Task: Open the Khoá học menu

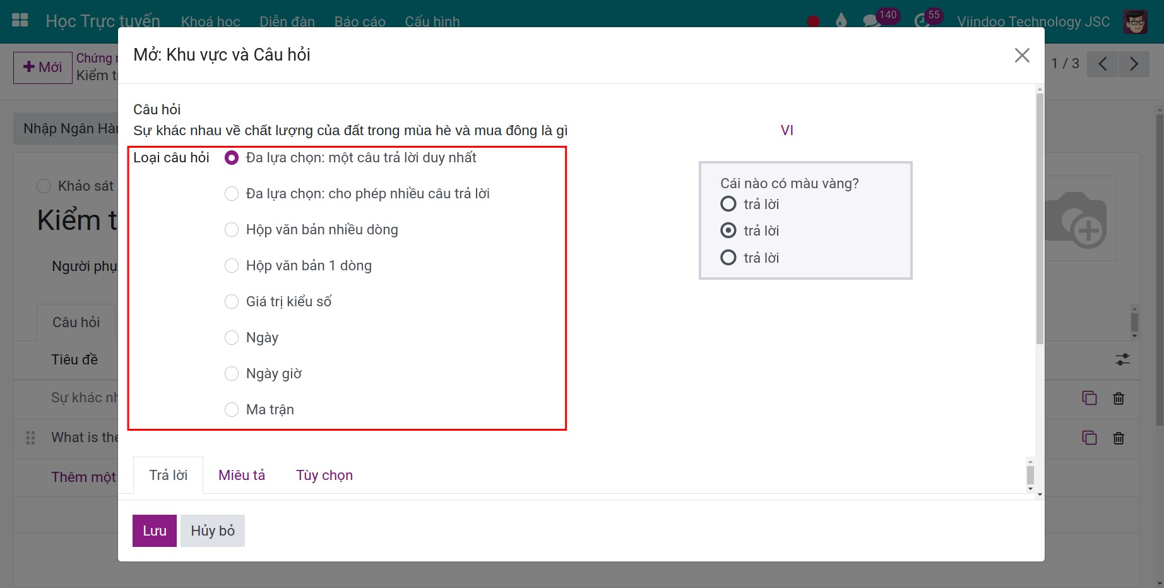Action: coord(211,21)
